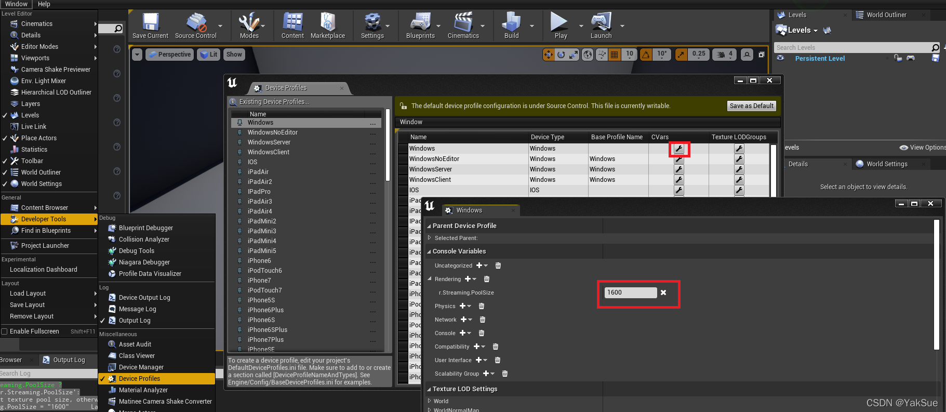Toggle World Outliner in Window menu

pyautogui.click(x=49, y=172)
